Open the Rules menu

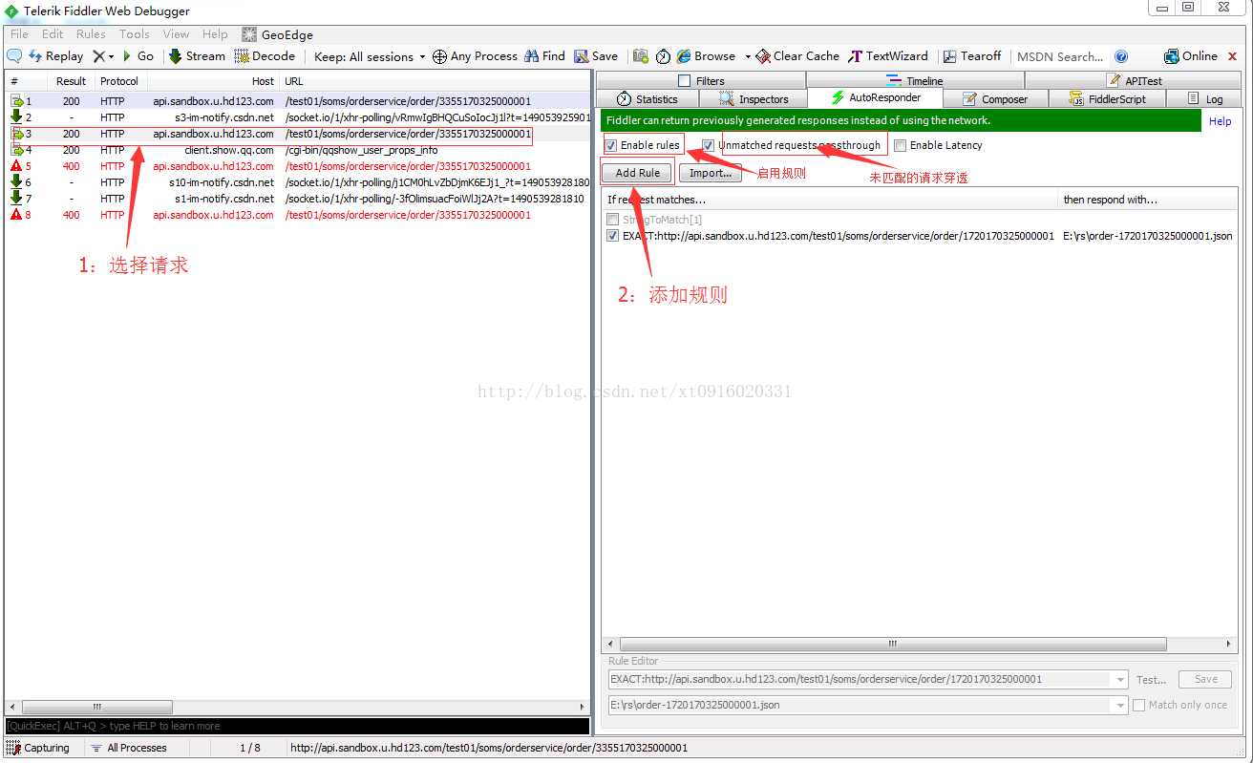91,33
